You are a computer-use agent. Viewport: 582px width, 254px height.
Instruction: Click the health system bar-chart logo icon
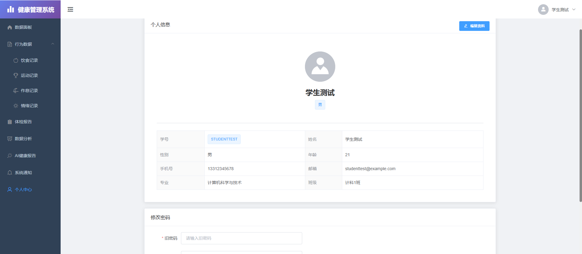pos(11,9)
